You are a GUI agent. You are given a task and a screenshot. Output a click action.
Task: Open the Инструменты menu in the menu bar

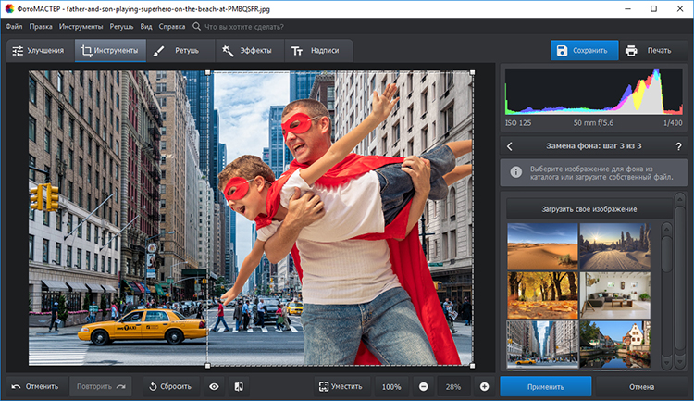pyautogui.click(x=82, y=27)
